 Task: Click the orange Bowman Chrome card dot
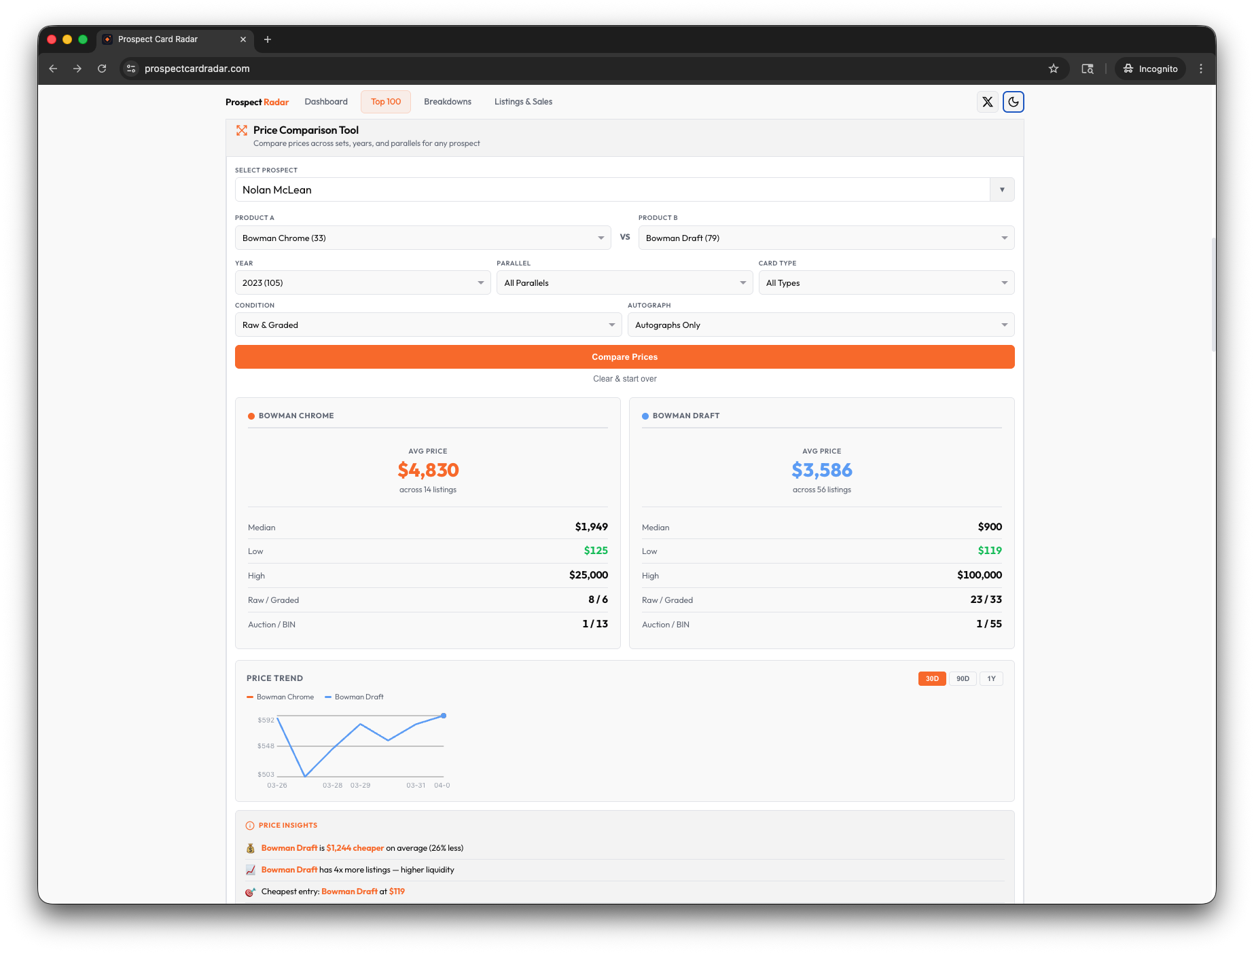click(251, 416)
